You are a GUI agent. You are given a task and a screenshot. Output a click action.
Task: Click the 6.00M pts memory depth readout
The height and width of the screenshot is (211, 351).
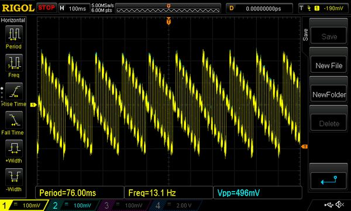[102, 11]
